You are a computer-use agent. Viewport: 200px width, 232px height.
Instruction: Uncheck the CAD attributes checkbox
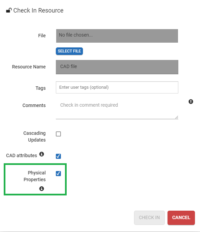click(59, 156)
